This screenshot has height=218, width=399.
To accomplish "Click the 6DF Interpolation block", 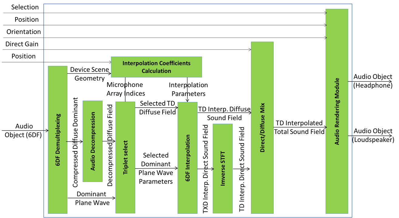I will pos(187,158).
